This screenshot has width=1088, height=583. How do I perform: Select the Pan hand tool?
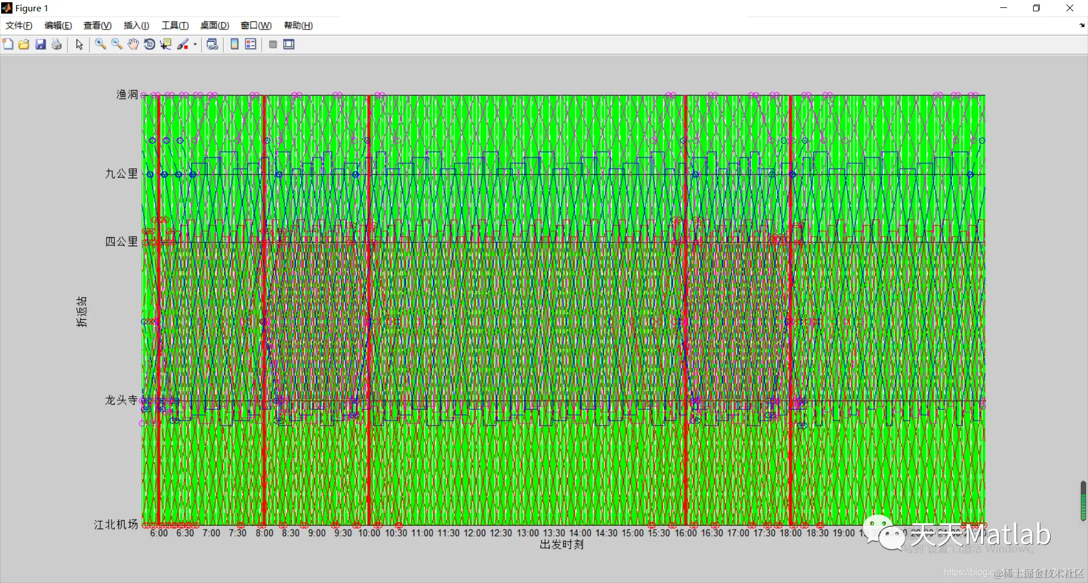[133, 44]
